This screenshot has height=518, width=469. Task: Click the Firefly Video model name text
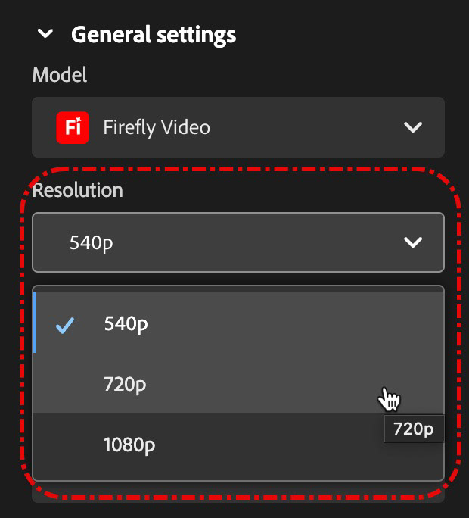[157, 127]
